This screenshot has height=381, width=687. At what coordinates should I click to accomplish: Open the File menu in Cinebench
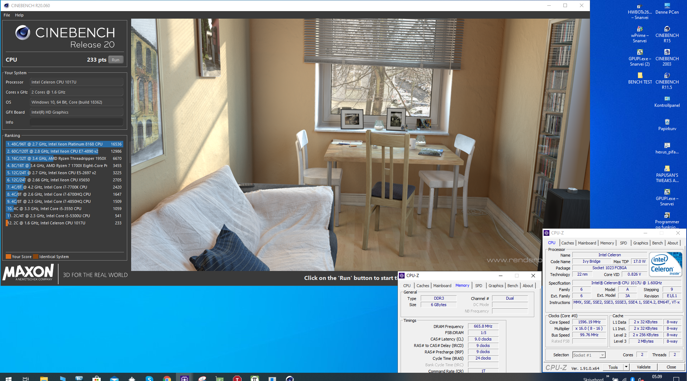(x=7, y=15)
